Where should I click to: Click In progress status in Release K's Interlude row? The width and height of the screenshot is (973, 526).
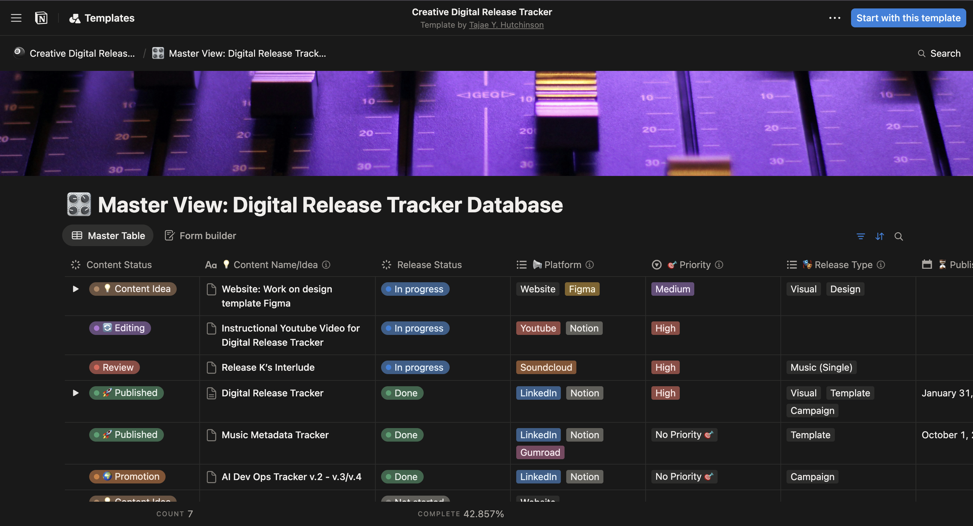415,368
